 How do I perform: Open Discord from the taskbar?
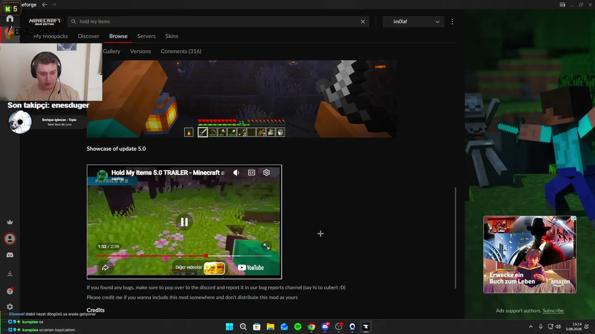[x=325, y=327]
